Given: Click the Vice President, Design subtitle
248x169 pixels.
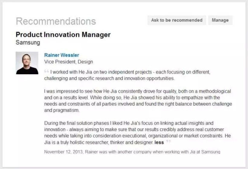Looking at the screenshot, I should (x=69, y=62).
